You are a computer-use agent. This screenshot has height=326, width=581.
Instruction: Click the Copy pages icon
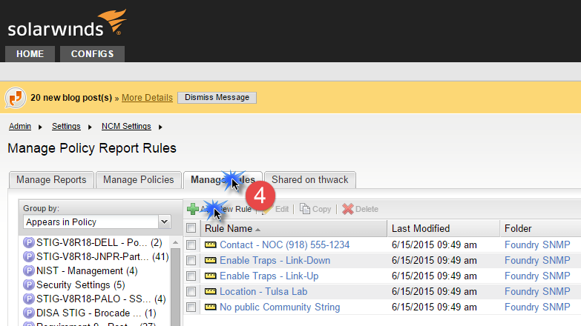[x=304, y=209]
